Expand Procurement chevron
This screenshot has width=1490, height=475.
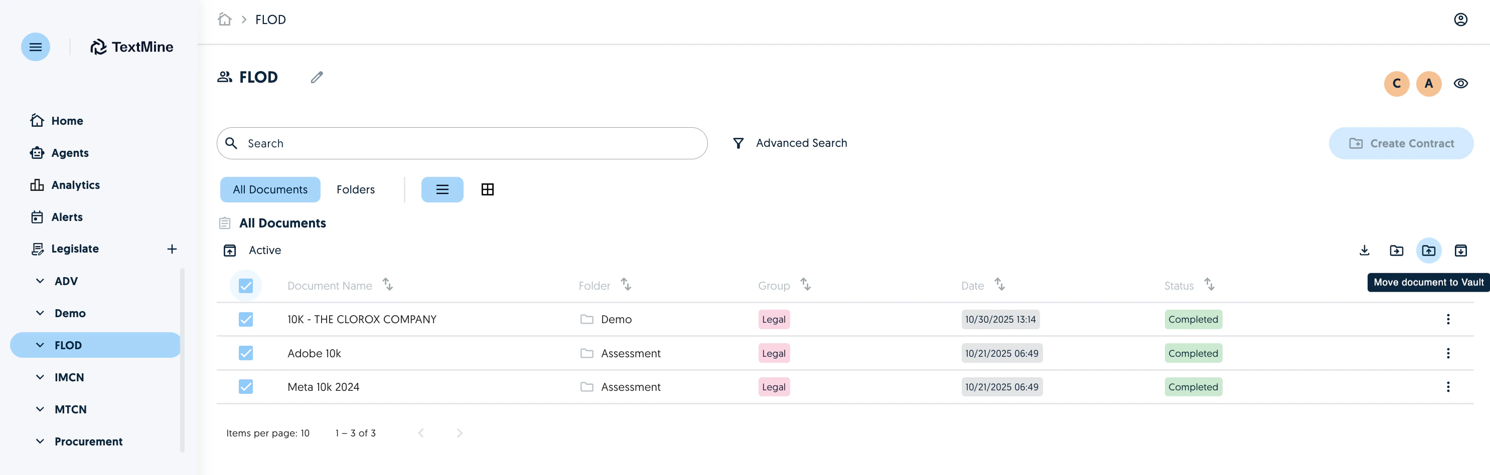[x=40, y=441]
